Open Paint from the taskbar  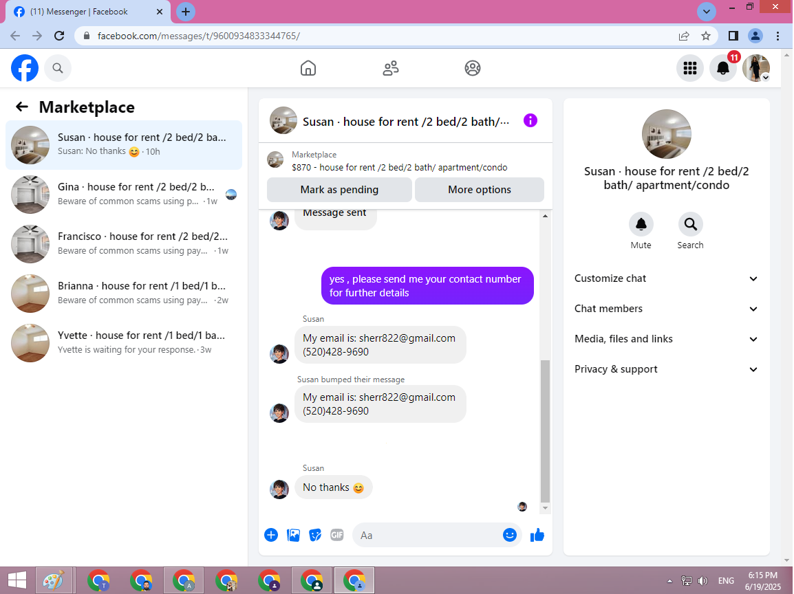(54, 580)
